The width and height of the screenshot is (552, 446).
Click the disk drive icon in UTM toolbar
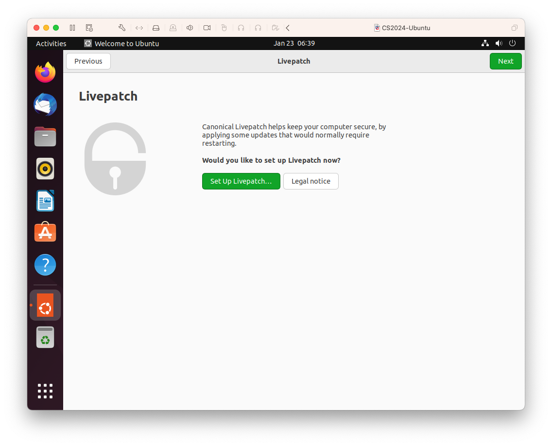[x=156, y=28]
